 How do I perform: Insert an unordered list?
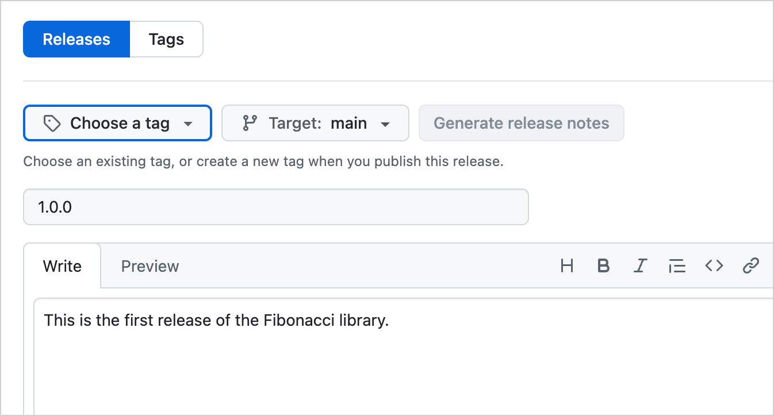[x=677, y=265]
